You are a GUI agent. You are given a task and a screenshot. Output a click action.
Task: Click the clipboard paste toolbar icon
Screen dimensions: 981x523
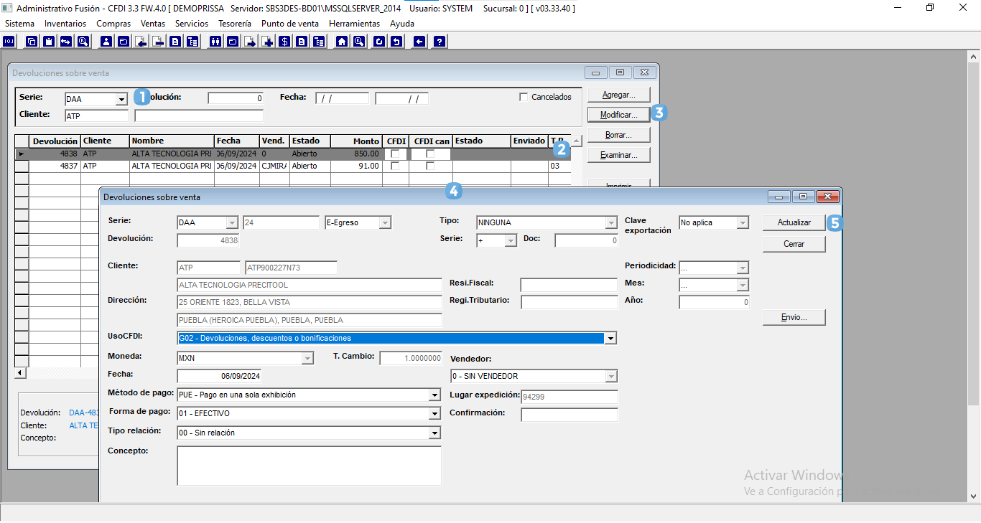(x=49, y=42)
